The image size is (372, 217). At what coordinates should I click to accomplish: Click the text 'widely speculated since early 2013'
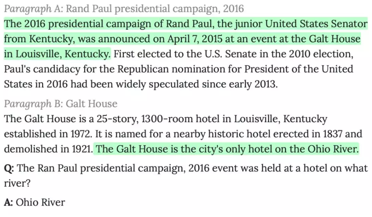196,84
